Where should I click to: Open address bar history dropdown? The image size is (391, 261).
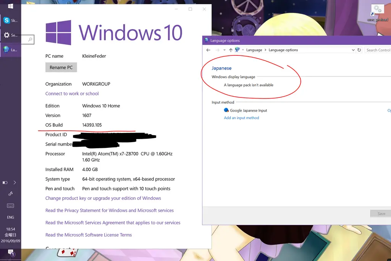pyautogui.click(x=353, y=50)
